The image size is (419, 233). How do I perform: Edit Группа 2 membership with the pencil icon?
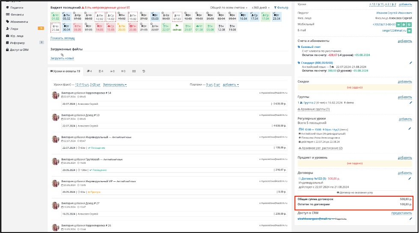(410, 103)
